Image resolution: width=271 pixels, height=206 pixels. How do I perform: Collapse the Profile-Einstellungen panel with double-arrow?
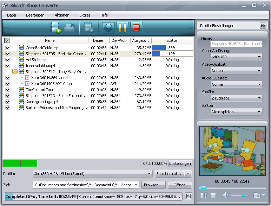[x=263, y=26]
